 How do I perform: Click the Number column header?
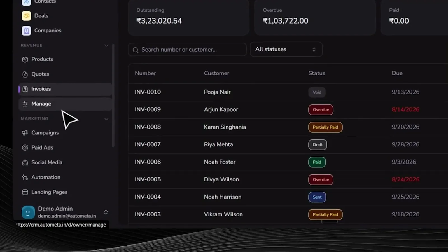tap(145, 73)
